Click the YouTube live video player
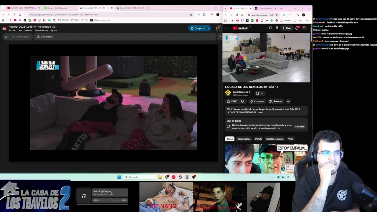The width and height of the screenshot is (377, 212). tap(266, 58)
